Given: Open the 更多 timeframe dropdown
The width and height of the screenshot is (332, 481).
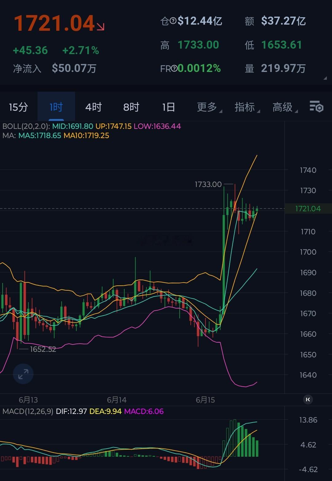Looking at the screenshot, I should pos(209,107).
